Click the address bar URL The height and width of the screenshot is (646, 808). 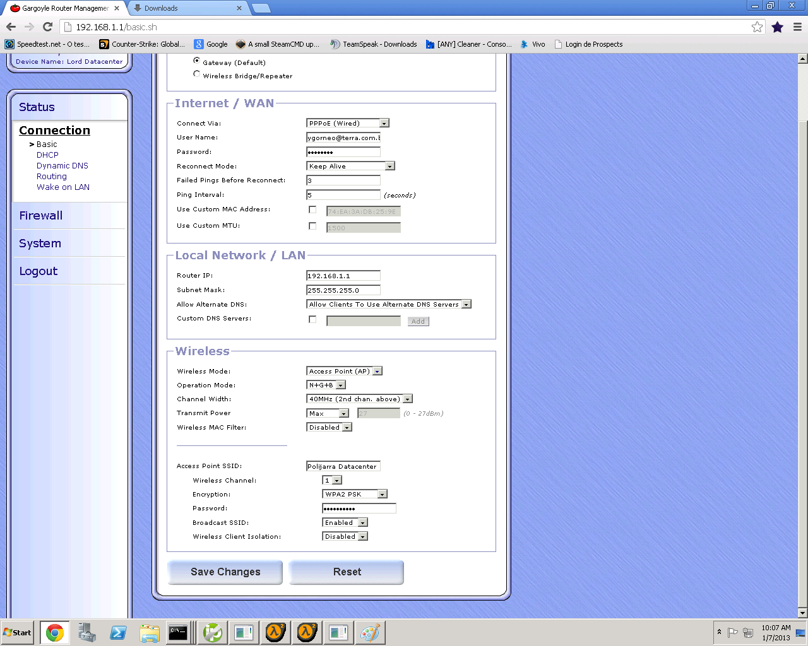(116, 27)
